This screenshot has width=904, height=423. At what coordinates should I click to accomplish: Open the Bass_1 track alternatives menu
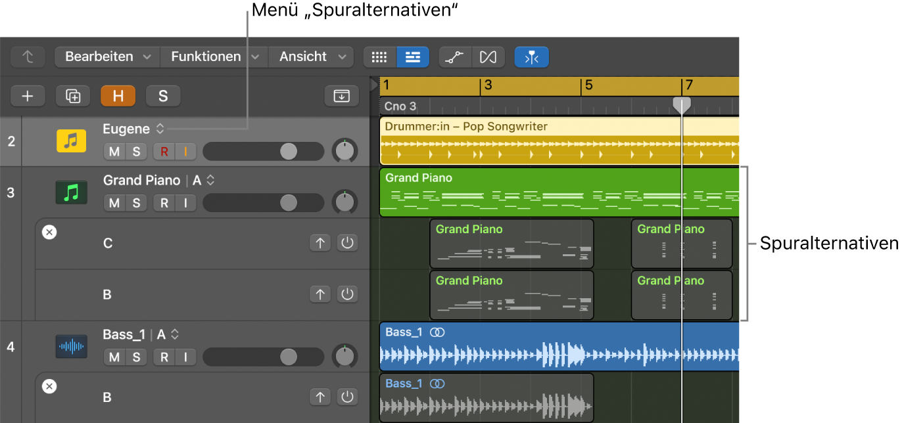point(174,335)
